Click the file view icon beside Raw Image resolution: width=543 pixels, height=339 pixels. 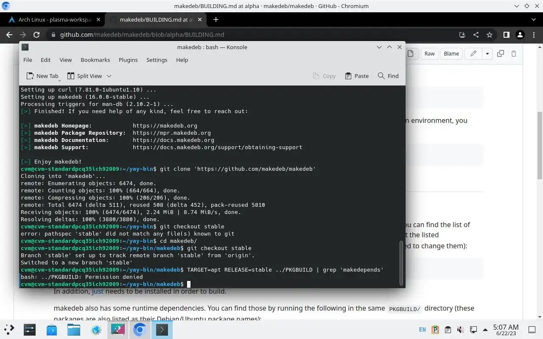[x=411, y=53]
